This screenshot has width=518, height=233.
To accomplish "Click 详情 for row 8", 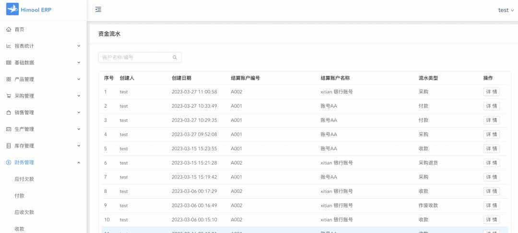I will 491,191.
